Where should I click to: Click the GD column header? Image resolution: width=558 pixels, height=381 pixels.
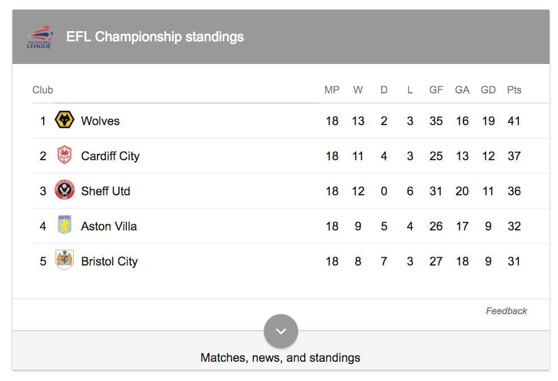[488, 89]
